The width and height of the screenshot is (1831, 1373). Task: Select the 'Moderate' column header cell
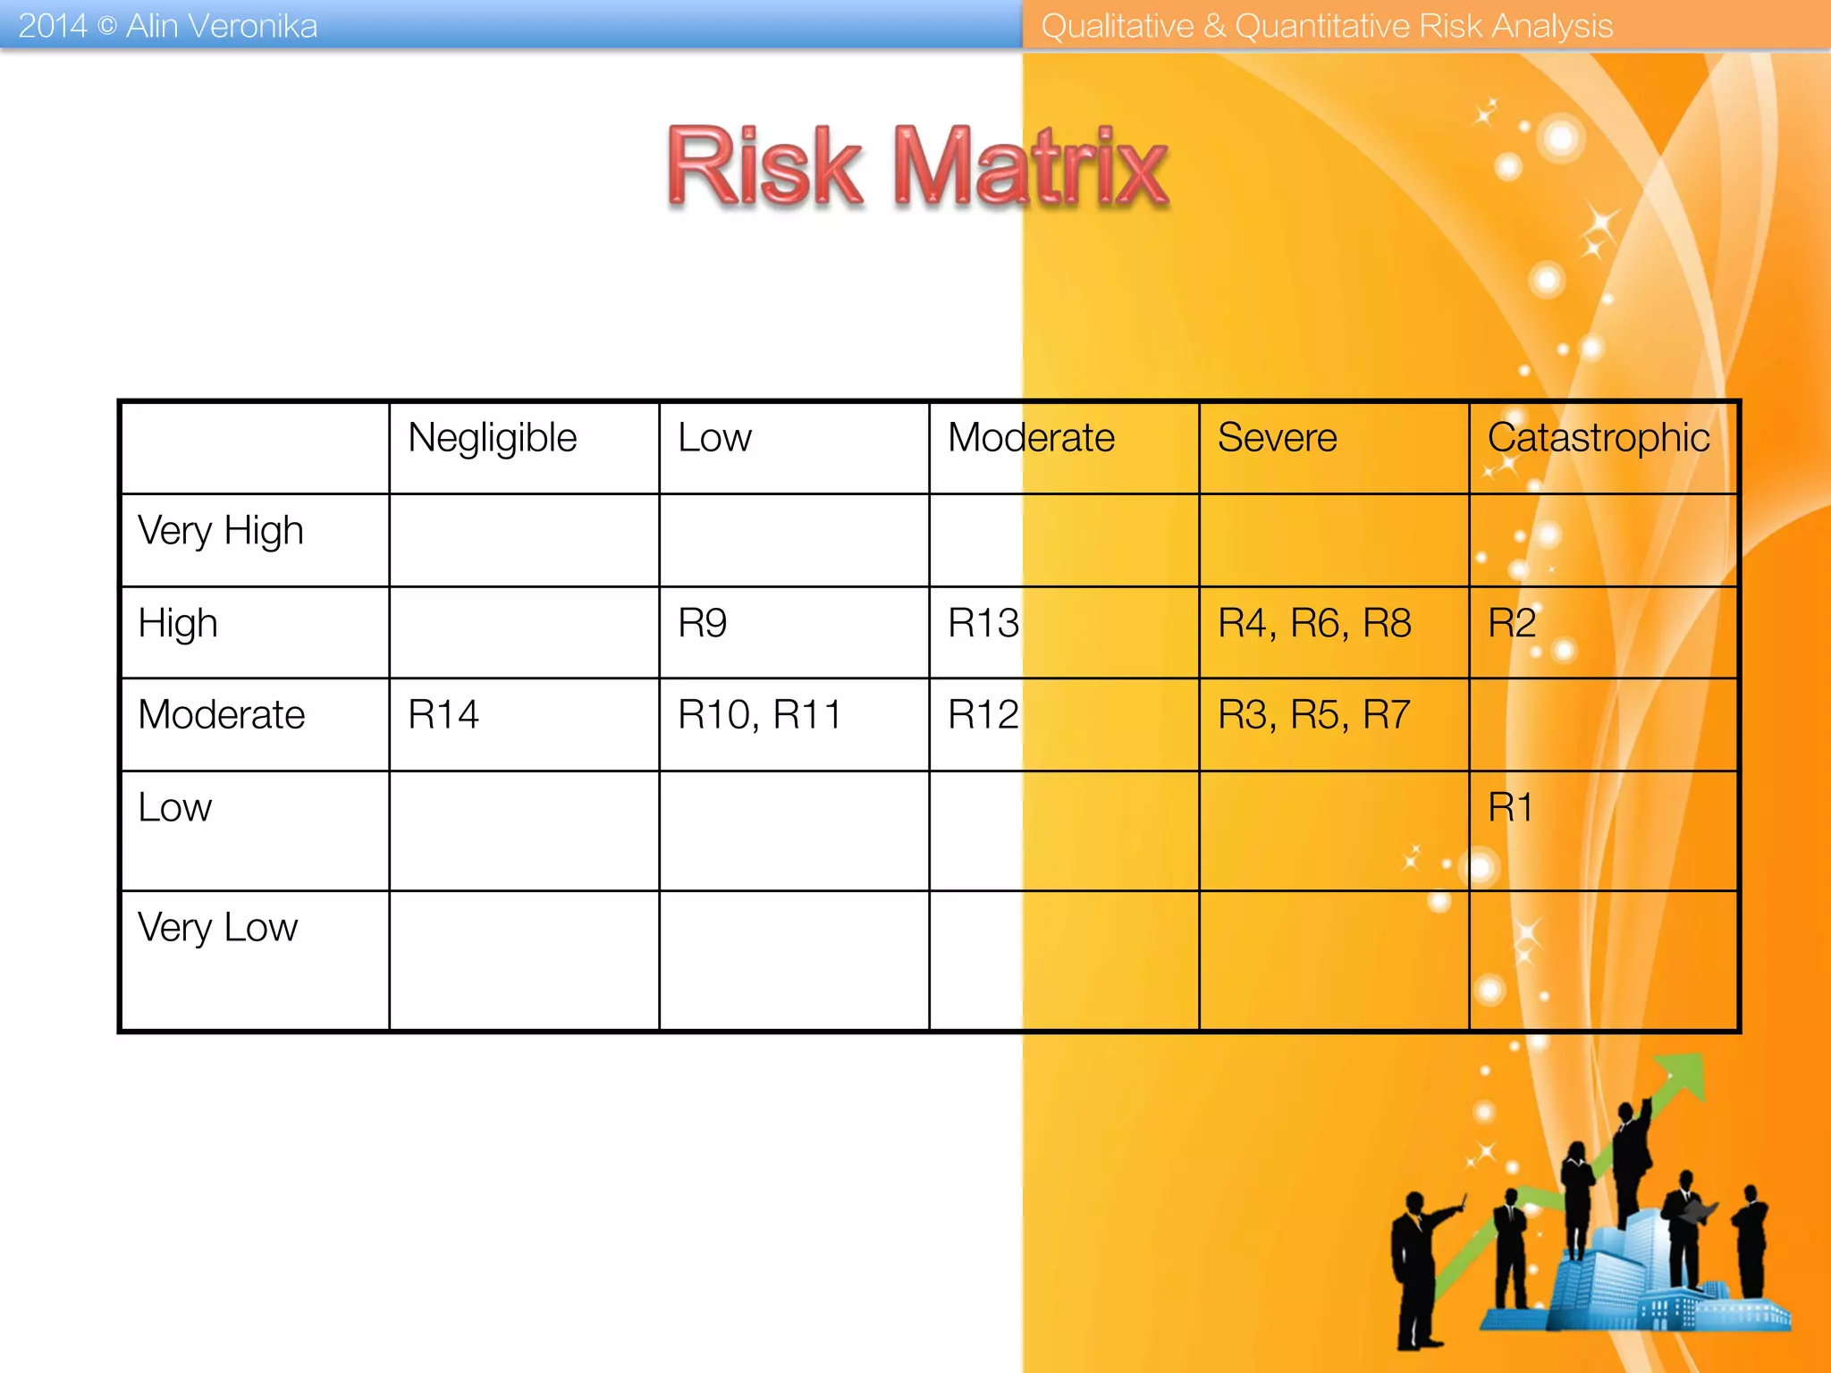(x=1064, y=448)
